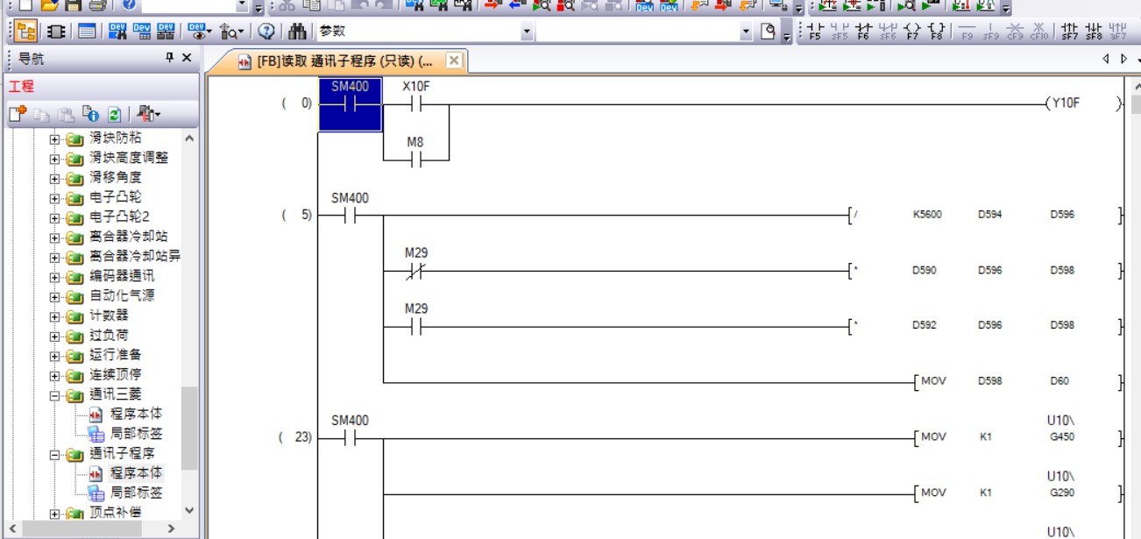Click the sF7 rising pulse contact icon
The image size is (1141, 539).
(1069, 32)
